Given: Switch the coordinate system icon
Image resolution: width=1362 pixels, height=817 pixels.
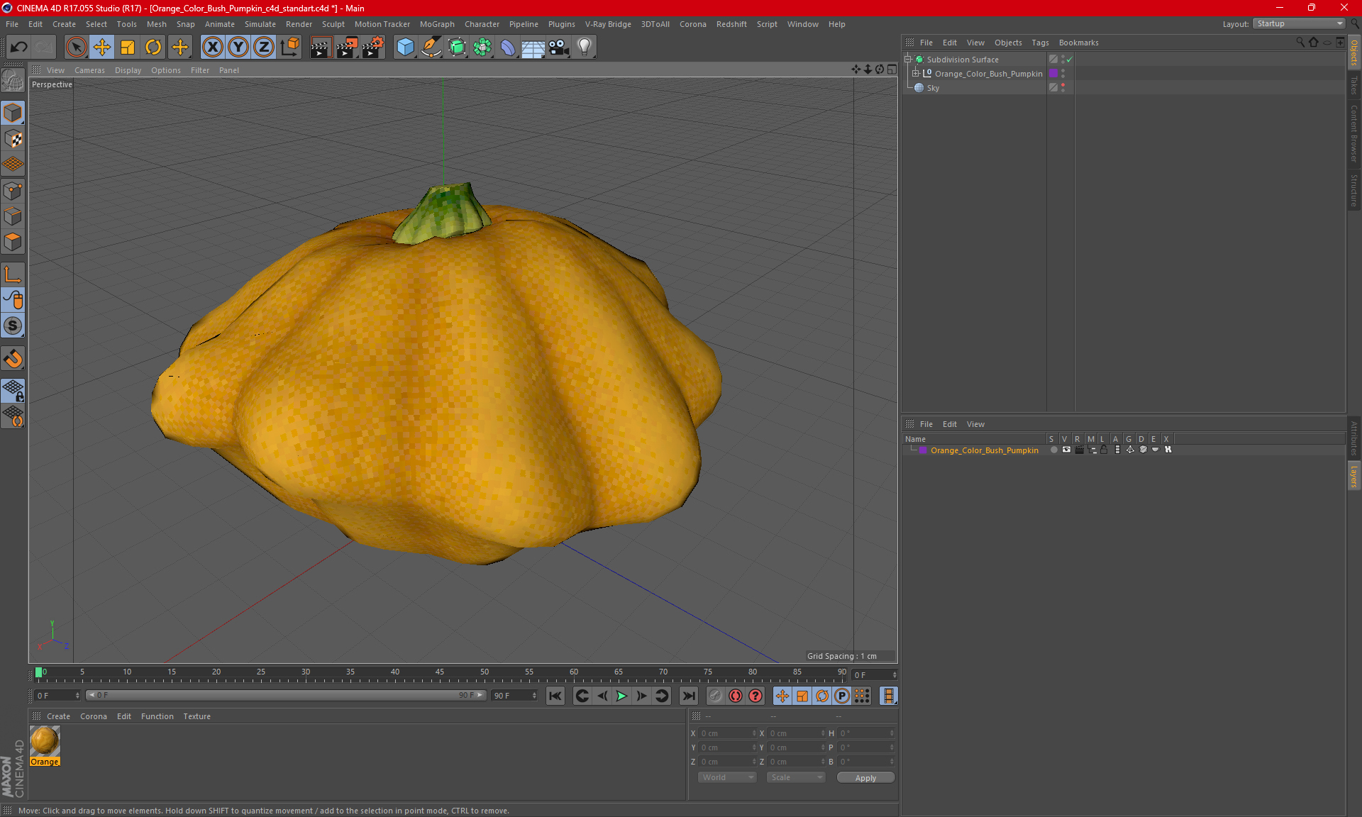Looking at the screenshot, I should [289, 47].
